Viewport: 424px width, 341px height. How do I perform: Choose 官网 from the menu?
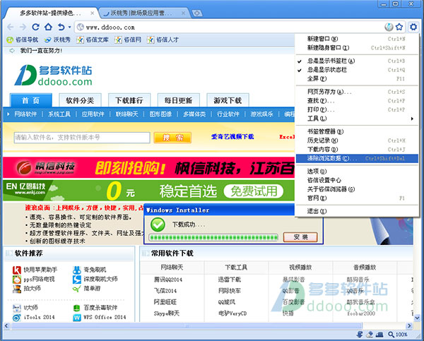click(357, 198)
